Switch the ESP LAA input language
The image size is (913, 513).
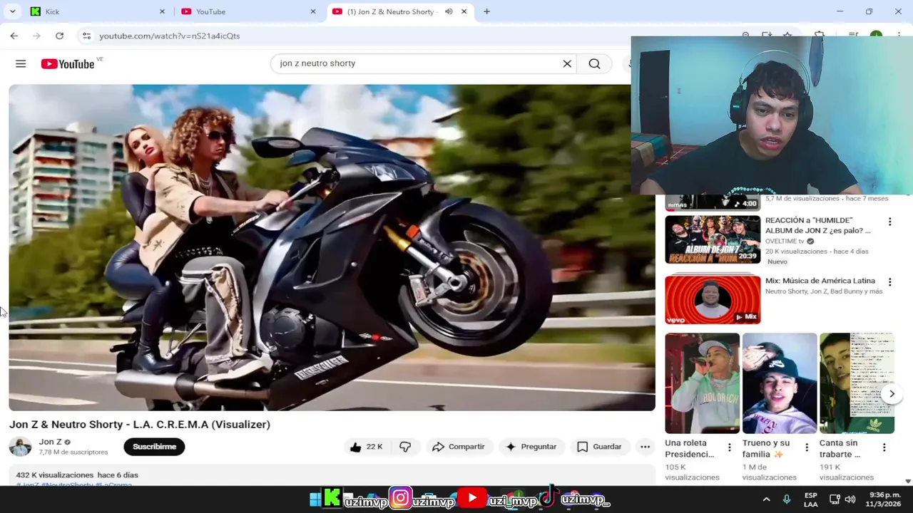(x=810, y=499)
